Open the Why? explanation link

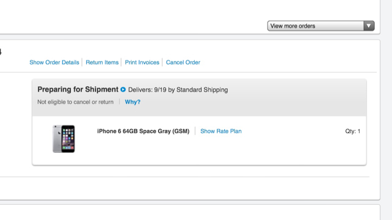pos(132,102)
